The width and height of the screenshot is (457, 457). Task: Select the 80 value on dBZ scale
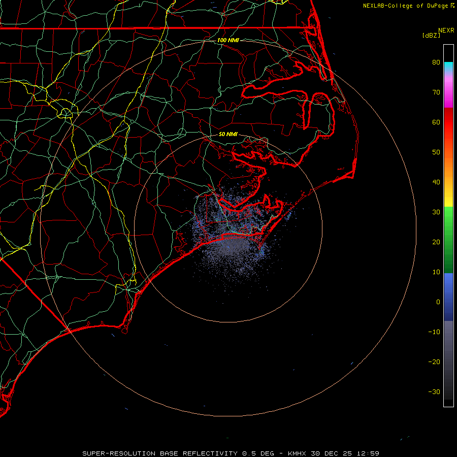click(x=436, y=62)
